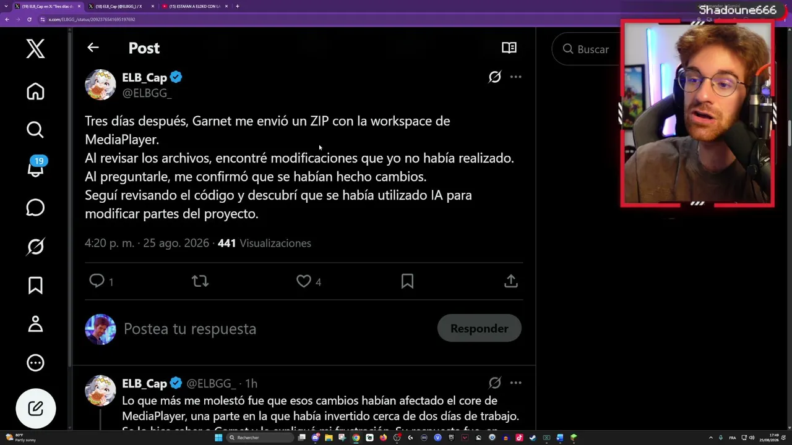Screen dimensions: 792x445
Task: Open ELB_Cap profile name on main post
Action: pos(144,77)
